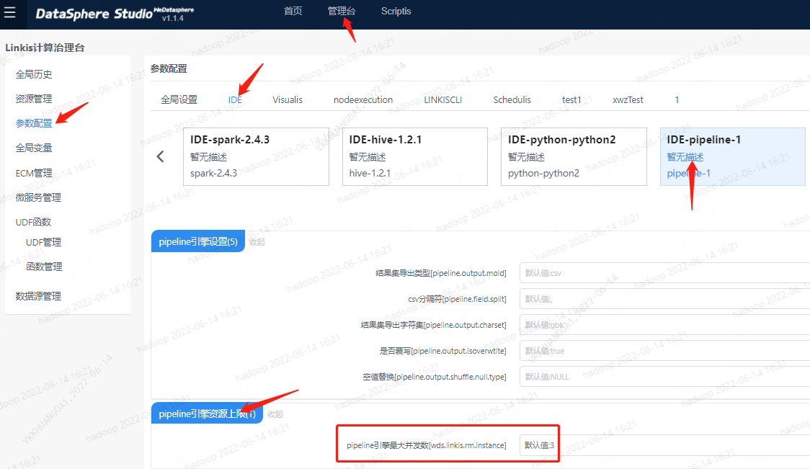Open 全局历史 in the sidebar
810x469 pixels.
click(x=34, y=74)
